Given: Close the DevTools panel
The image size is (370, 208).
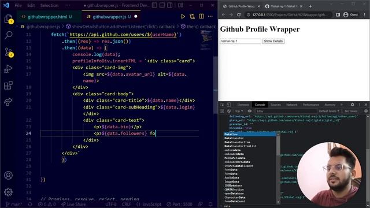Looking at the screenshot, I should (366, 105).
